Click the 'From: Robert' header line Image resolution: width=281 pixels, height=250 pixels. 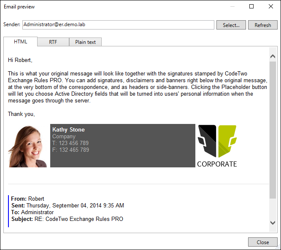(27, 199)
